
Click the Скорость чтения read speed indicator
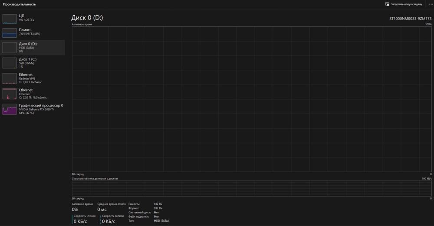pos(84,219)
